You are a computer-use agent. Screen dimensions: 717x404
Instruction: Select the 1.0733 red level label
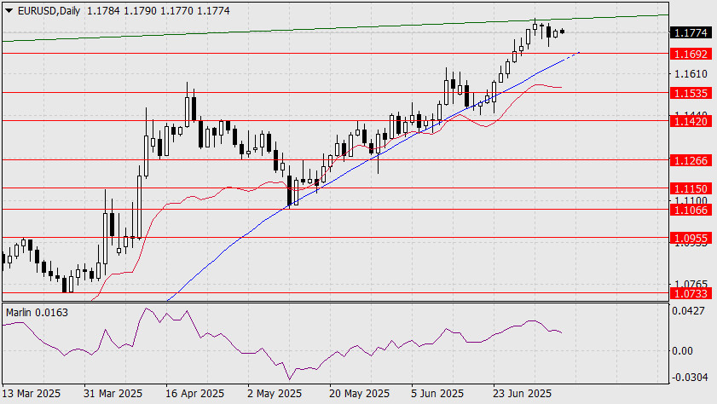(691, 293)
